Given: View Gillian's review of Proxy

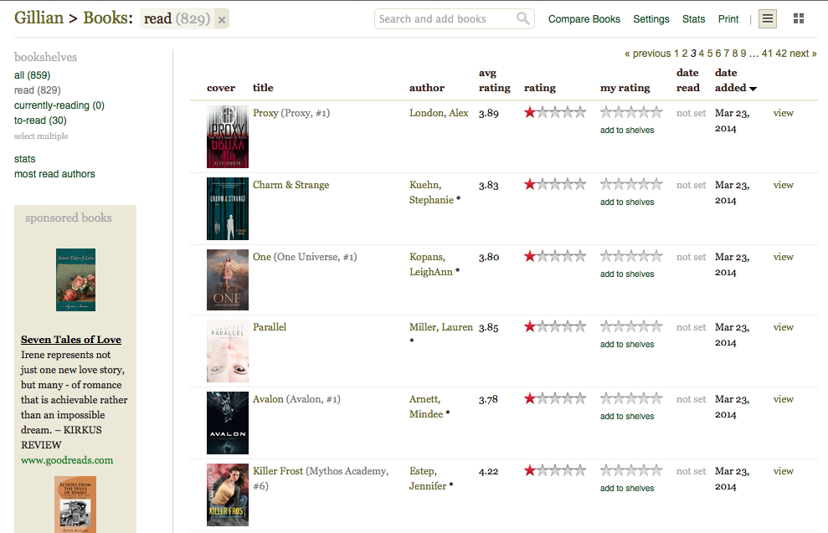Looking at the screenshot, I should [x=783, y=113].
